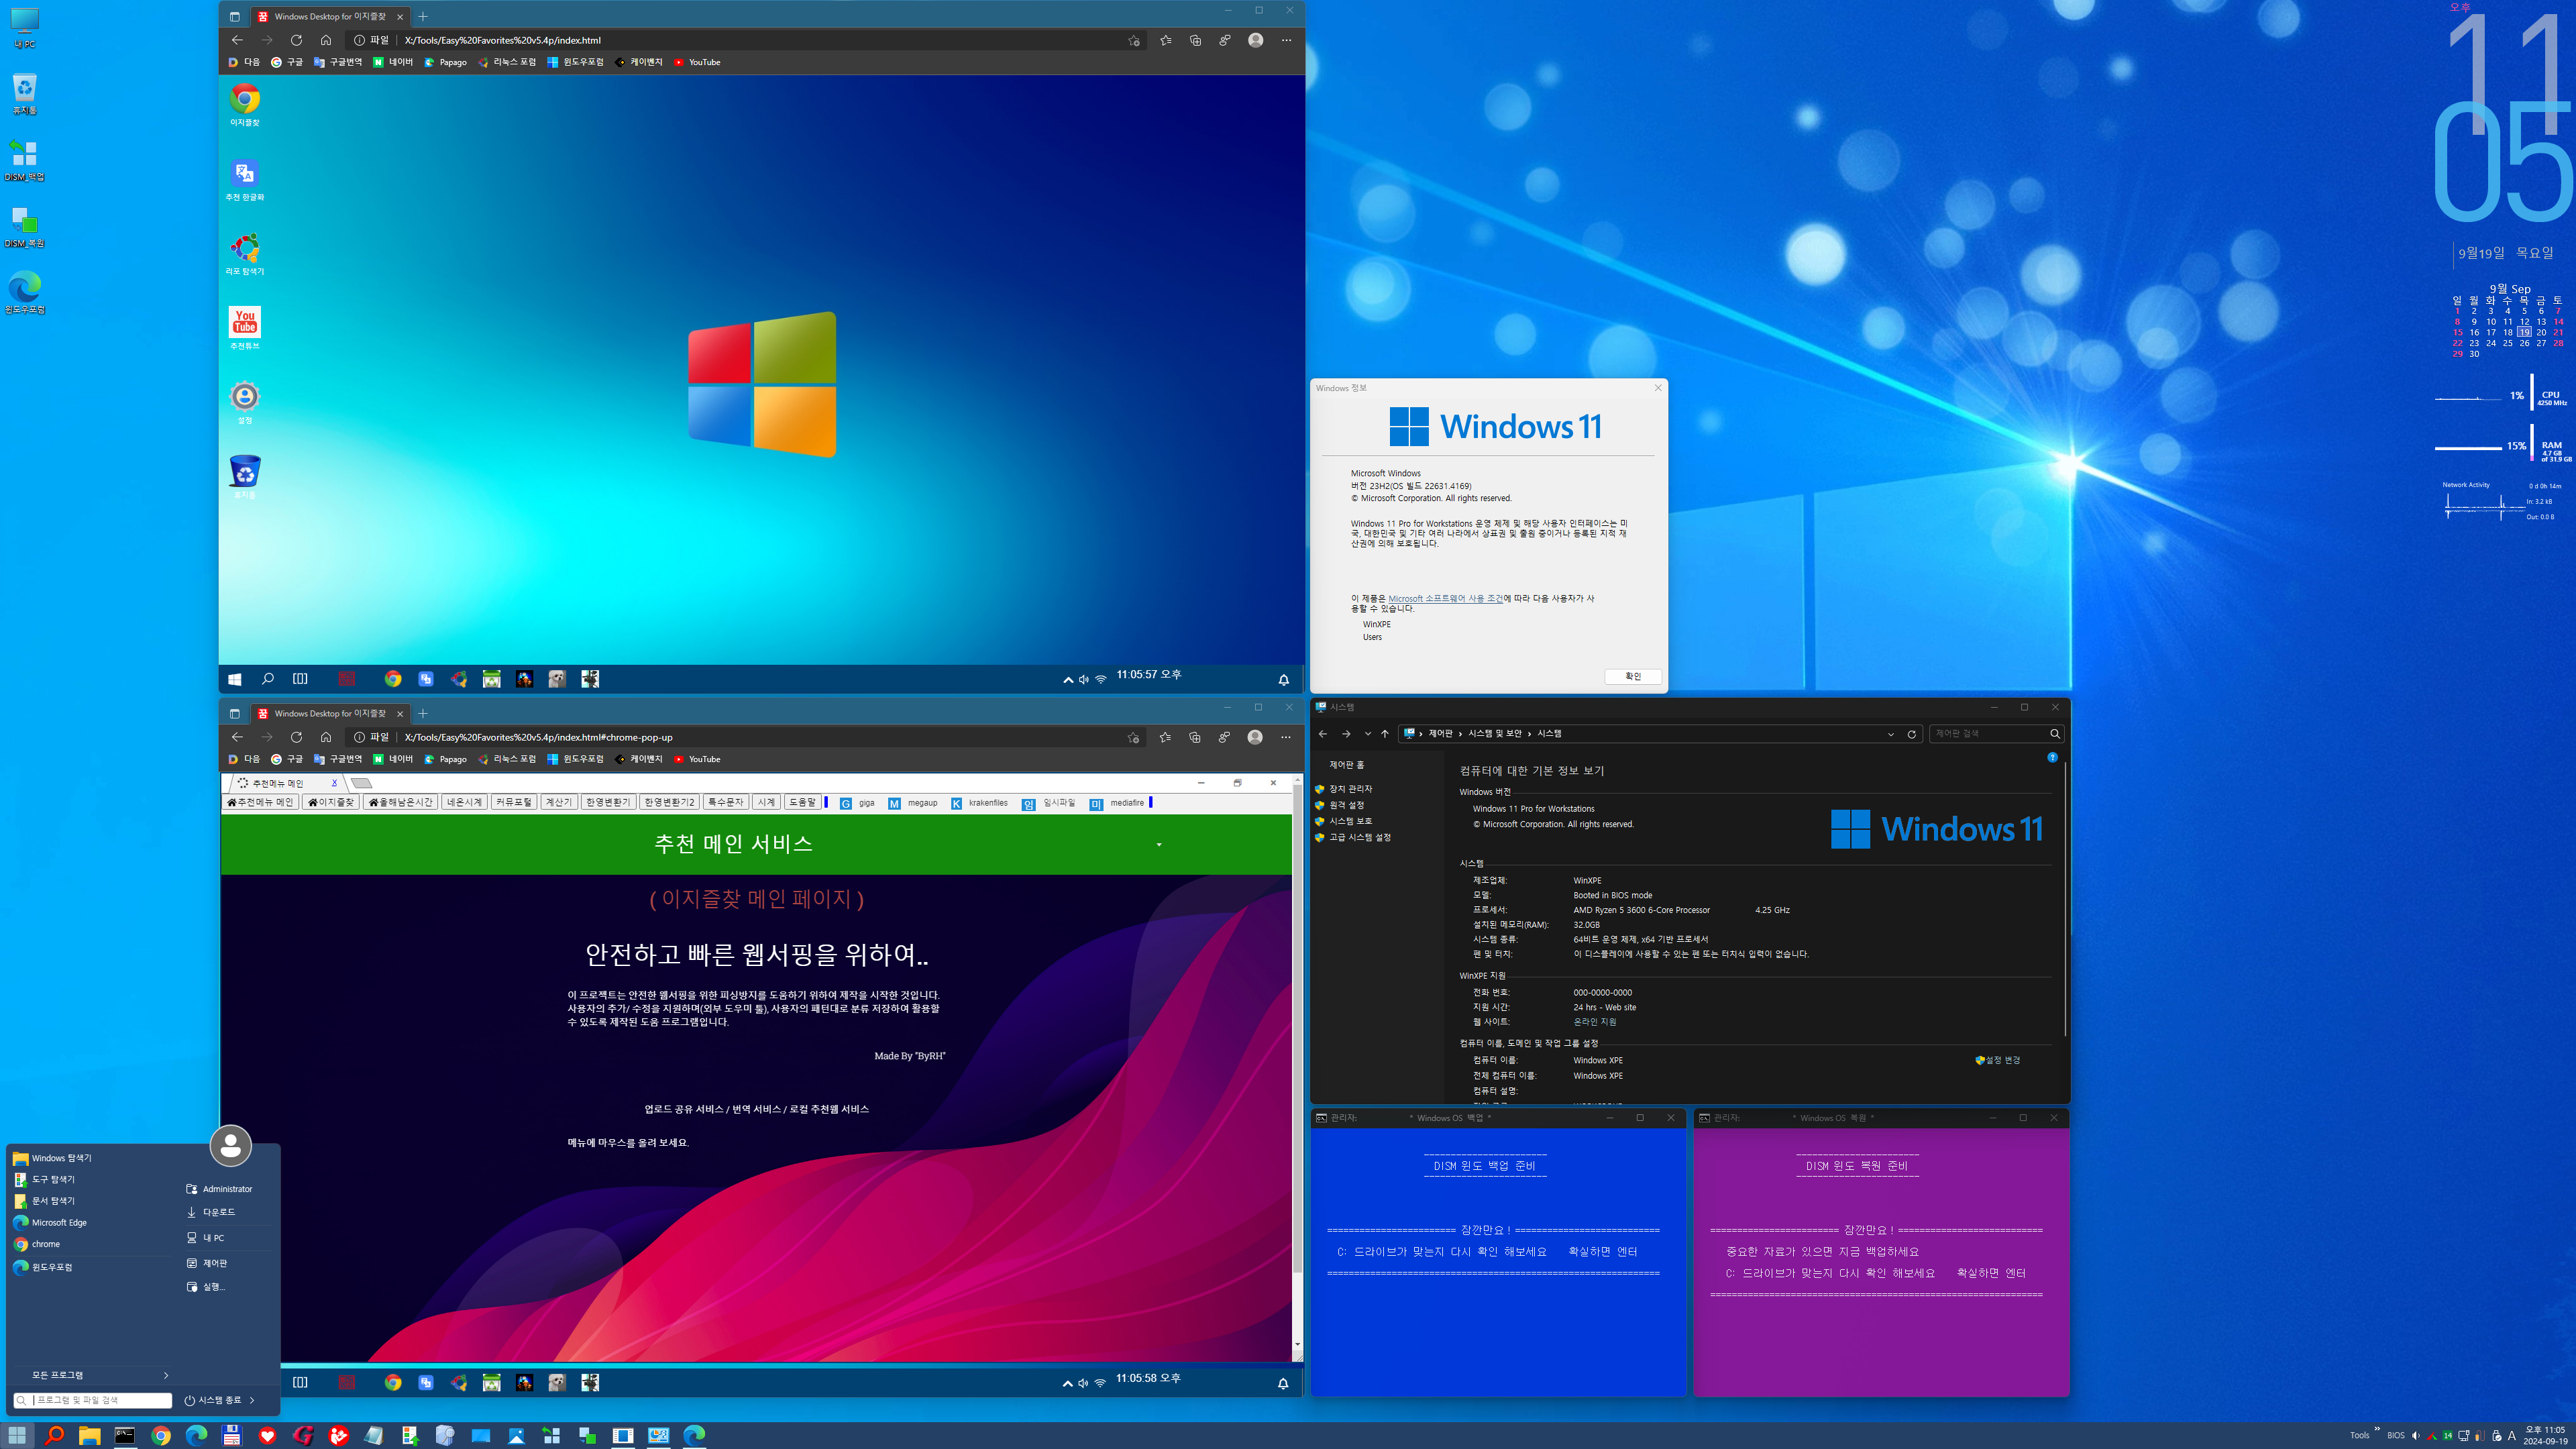Open DISM_복원 desktop shortcut
The image size is (2576, 1449).
tap(24, 227)
